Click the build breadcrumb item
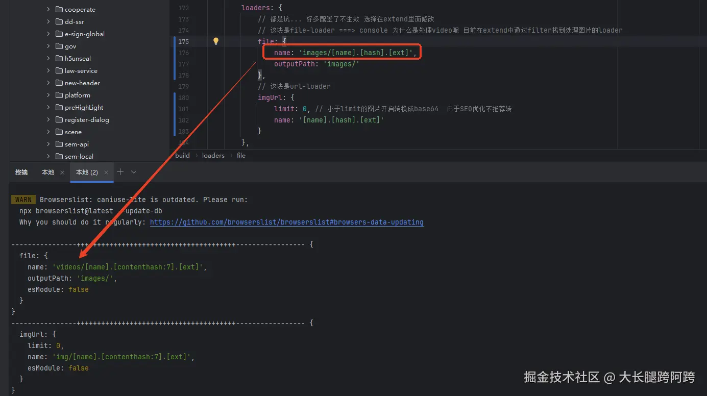 182,155
